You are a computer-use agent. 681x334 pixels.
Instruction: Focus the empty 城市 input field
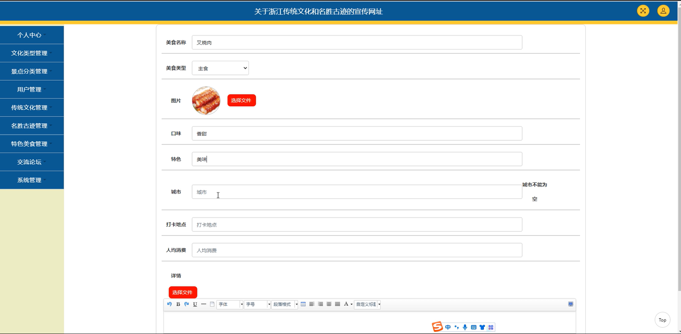point(357,192)
